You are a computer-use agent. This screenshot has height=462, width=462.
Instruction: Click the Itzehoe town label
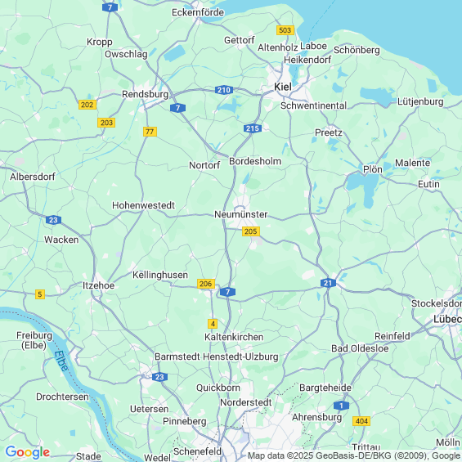[98, 285]
